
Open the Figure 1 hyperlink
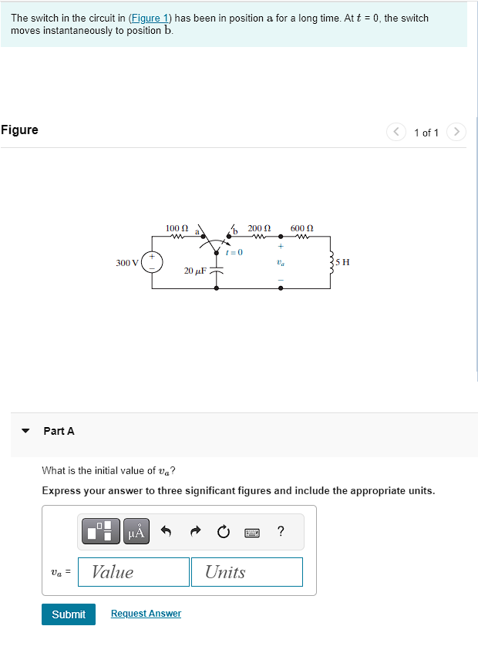click(148, 18)
